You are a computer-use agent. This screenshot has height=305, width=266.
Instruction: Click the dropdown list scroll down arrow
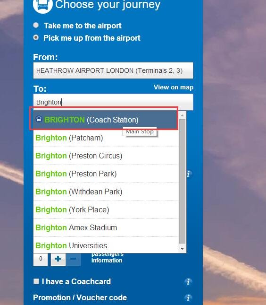tap(182, 249)
